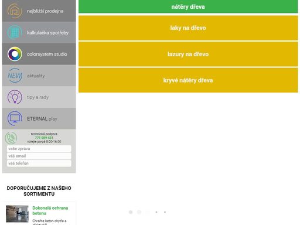300x225 pixels.
Task: Select the NEW aktuality icon
Action: [x=15, y=76]
